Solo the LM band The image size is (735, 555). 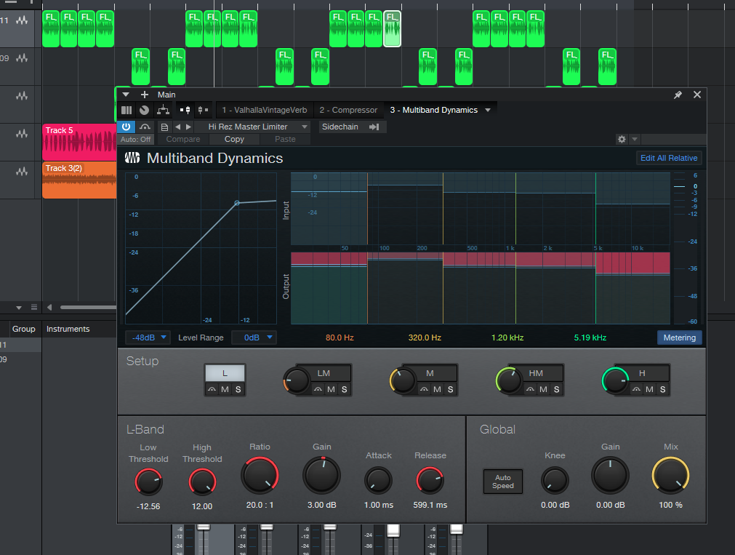pyautogui.click(x=344, y=389)
